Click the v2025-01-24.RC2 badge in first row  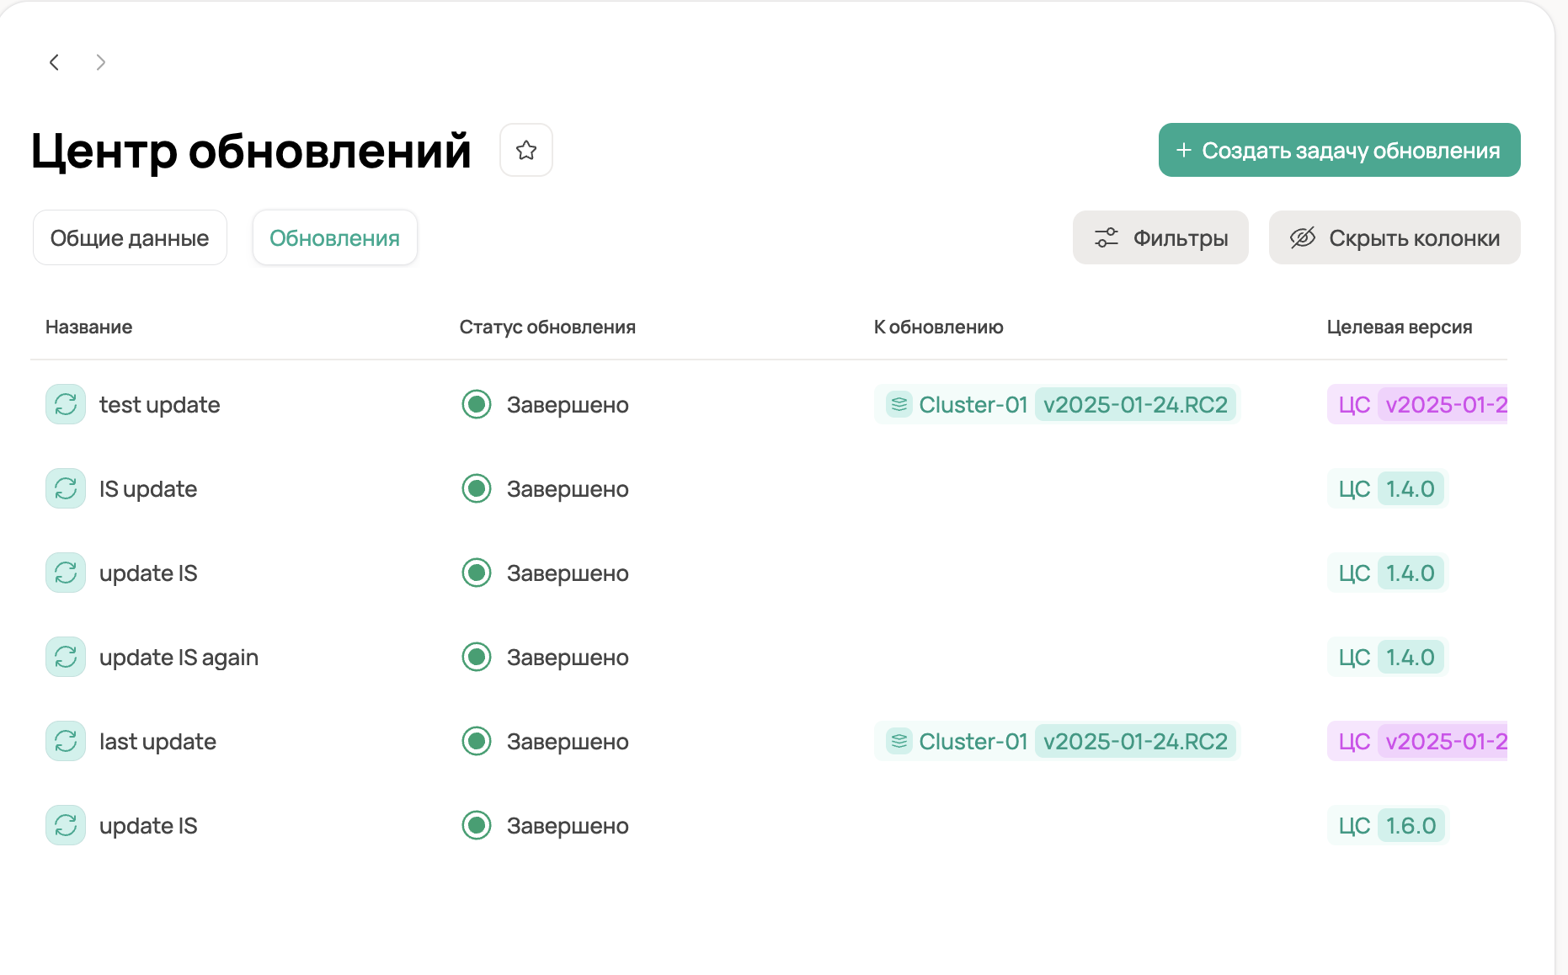(1135, 404)
